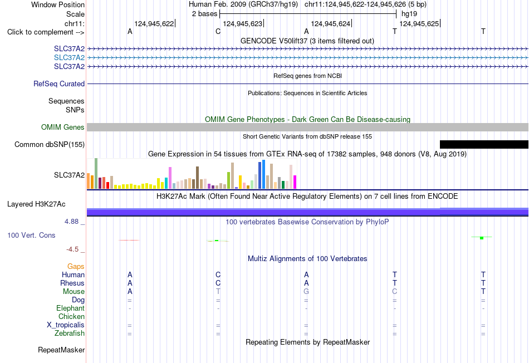
Task: Click the Gaps row label
Action: [76, 267]
